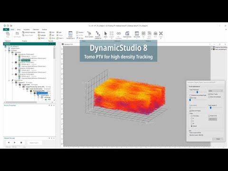Click the Find record button
The height and width of the screenshot is (171, 228).
[52, 32]
